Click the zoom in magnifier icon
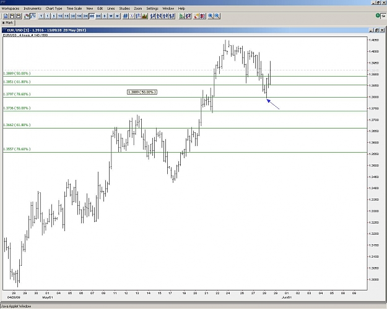Viewport: 387px width, 309px height. pyautogui.click(x=211, y=16)
